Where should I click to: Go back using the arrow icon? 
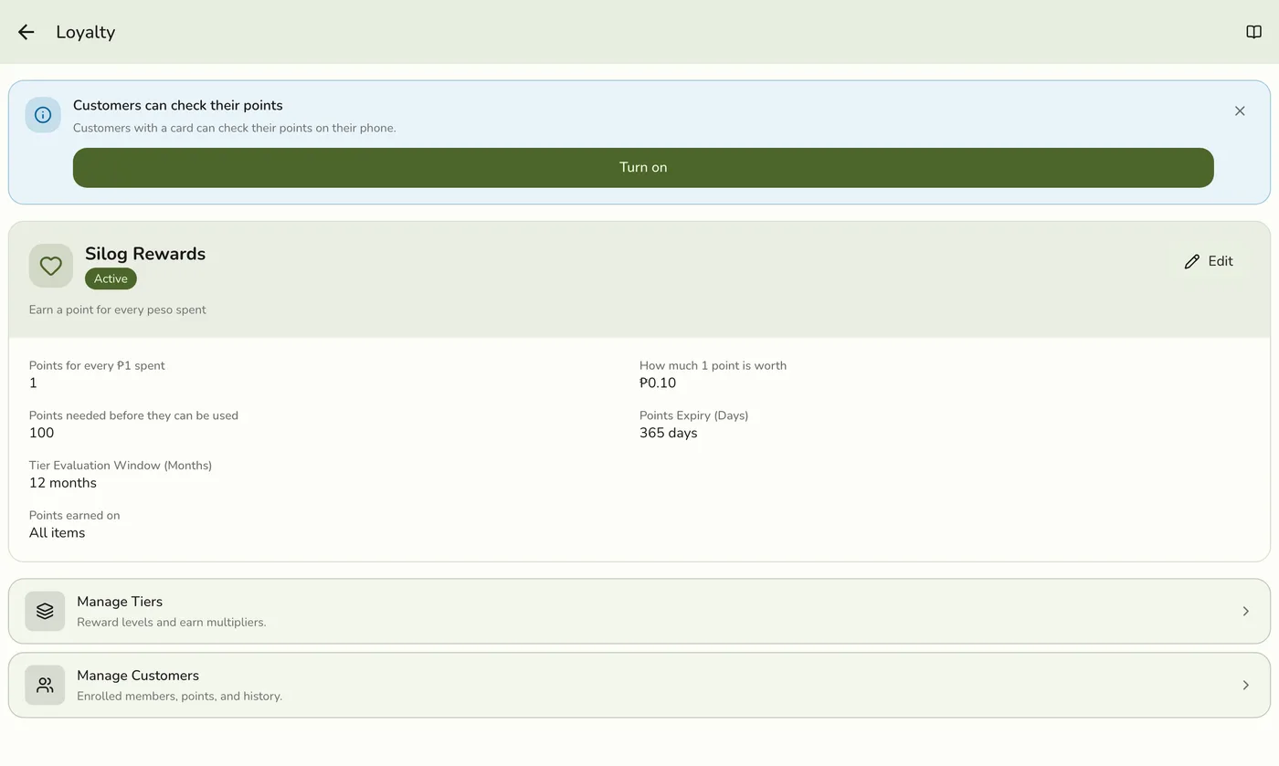26,32
